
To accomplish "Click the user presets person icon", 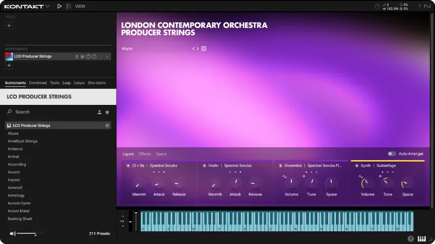I will [99, 112].
